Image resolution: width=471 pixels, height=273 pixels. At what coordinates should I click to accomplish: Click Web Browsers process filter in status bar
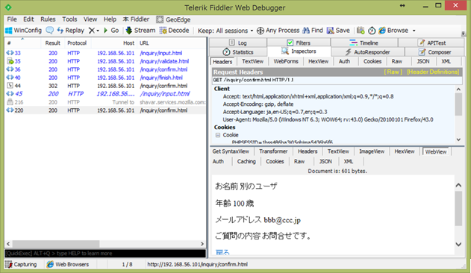pos(68,264)
